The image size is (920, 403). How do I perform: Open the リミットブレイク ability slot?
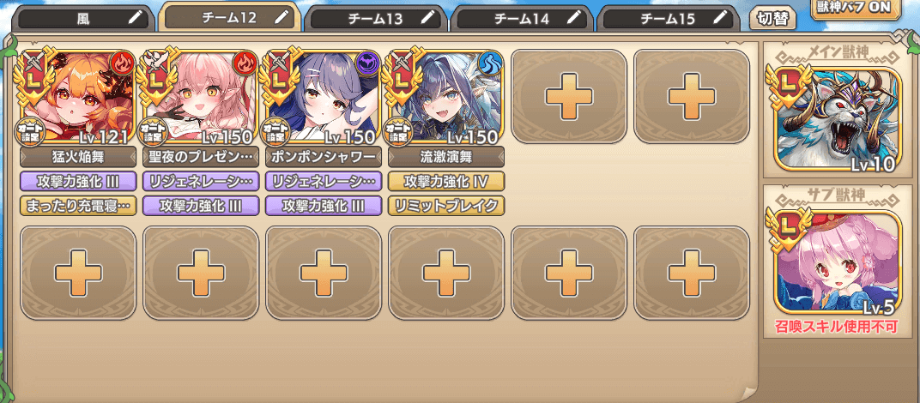click(446, 205)
